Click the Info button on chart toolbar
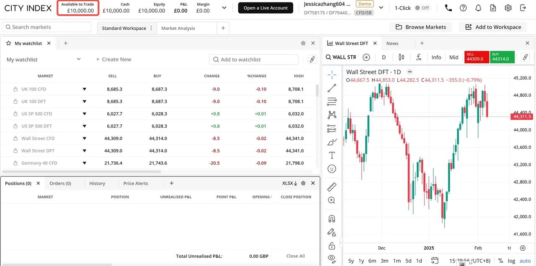The width and height of the screenshot is (536, 266). (x=436, y=57)
